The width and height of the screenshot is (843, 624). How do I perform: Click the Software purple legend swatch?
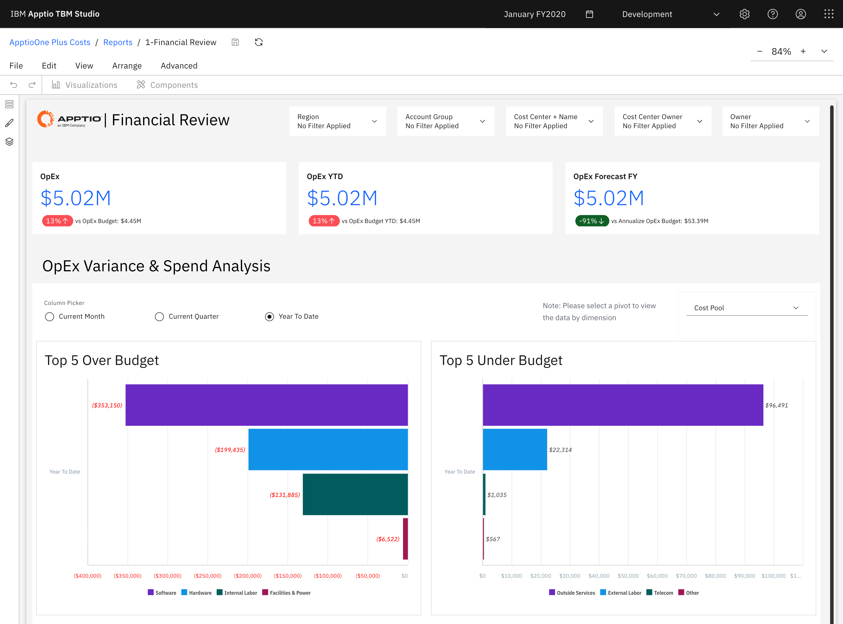click(x=151, y=592)
